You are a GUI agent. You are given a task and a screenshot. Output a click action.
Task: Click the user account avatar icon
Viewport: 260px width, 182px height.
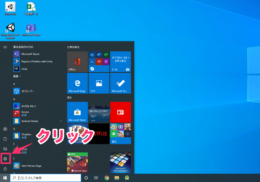point(5,129)
